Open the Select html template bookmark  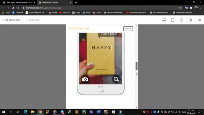[x=183, y=12]
